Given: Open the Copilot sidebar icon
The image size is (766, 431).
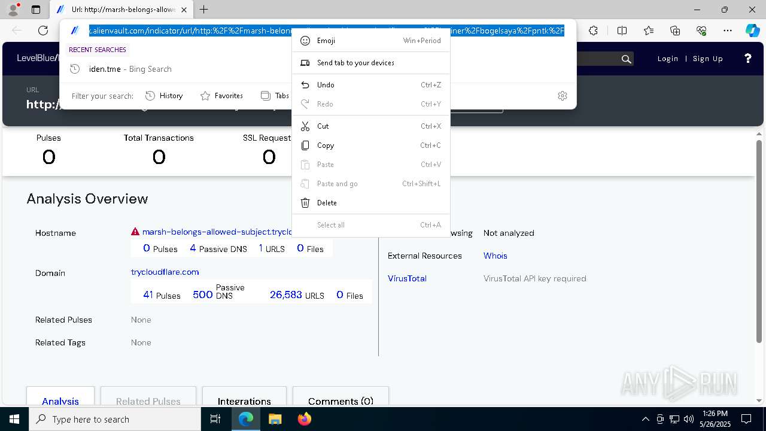Looking at the screenshot, I should click(752, 31).
